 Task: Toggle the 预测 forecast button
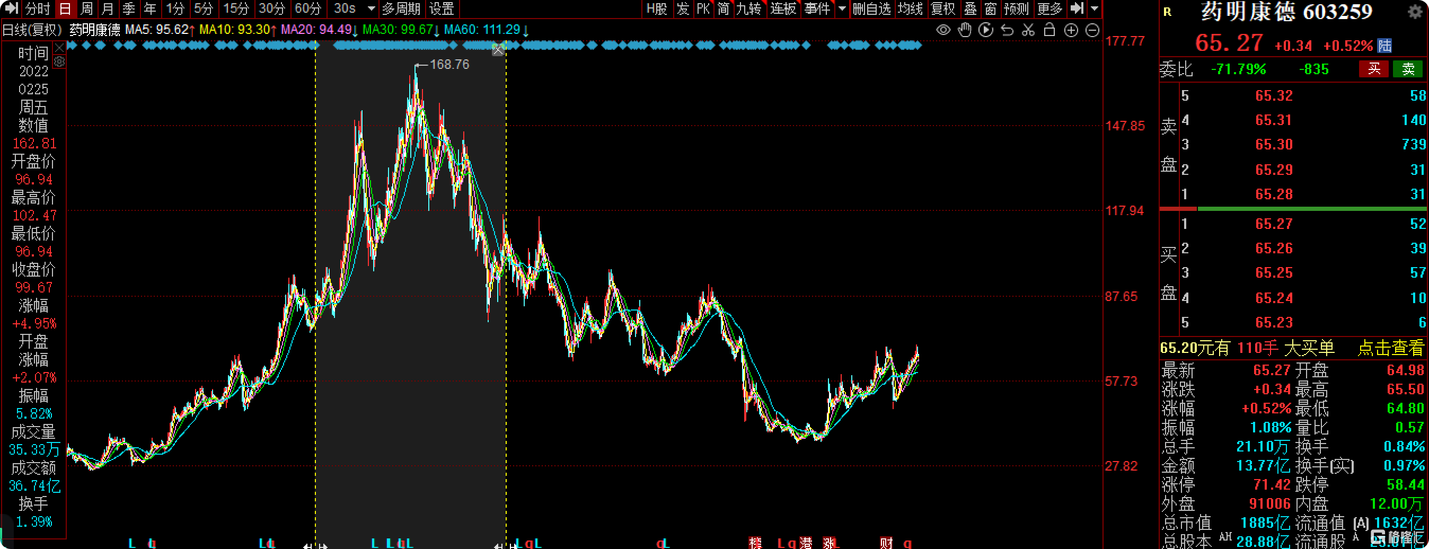pyautogui.click(x=1016, y=8)
